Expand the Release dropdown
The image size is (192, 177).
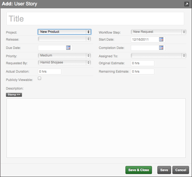64,39
